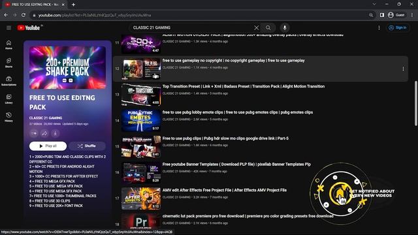
Task: Open Shorts in the sidebar
Action: tap(8, 63)
